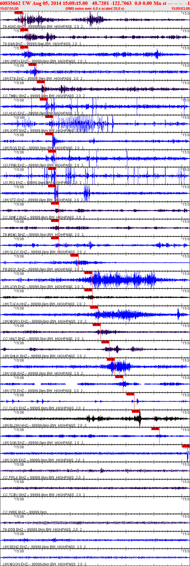Click the 'UW.TUCA.HHZ' station label

15,304
